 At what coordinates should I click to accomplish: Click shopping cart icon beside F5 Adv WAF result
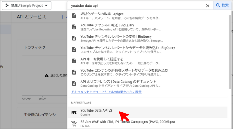(74, 123)
